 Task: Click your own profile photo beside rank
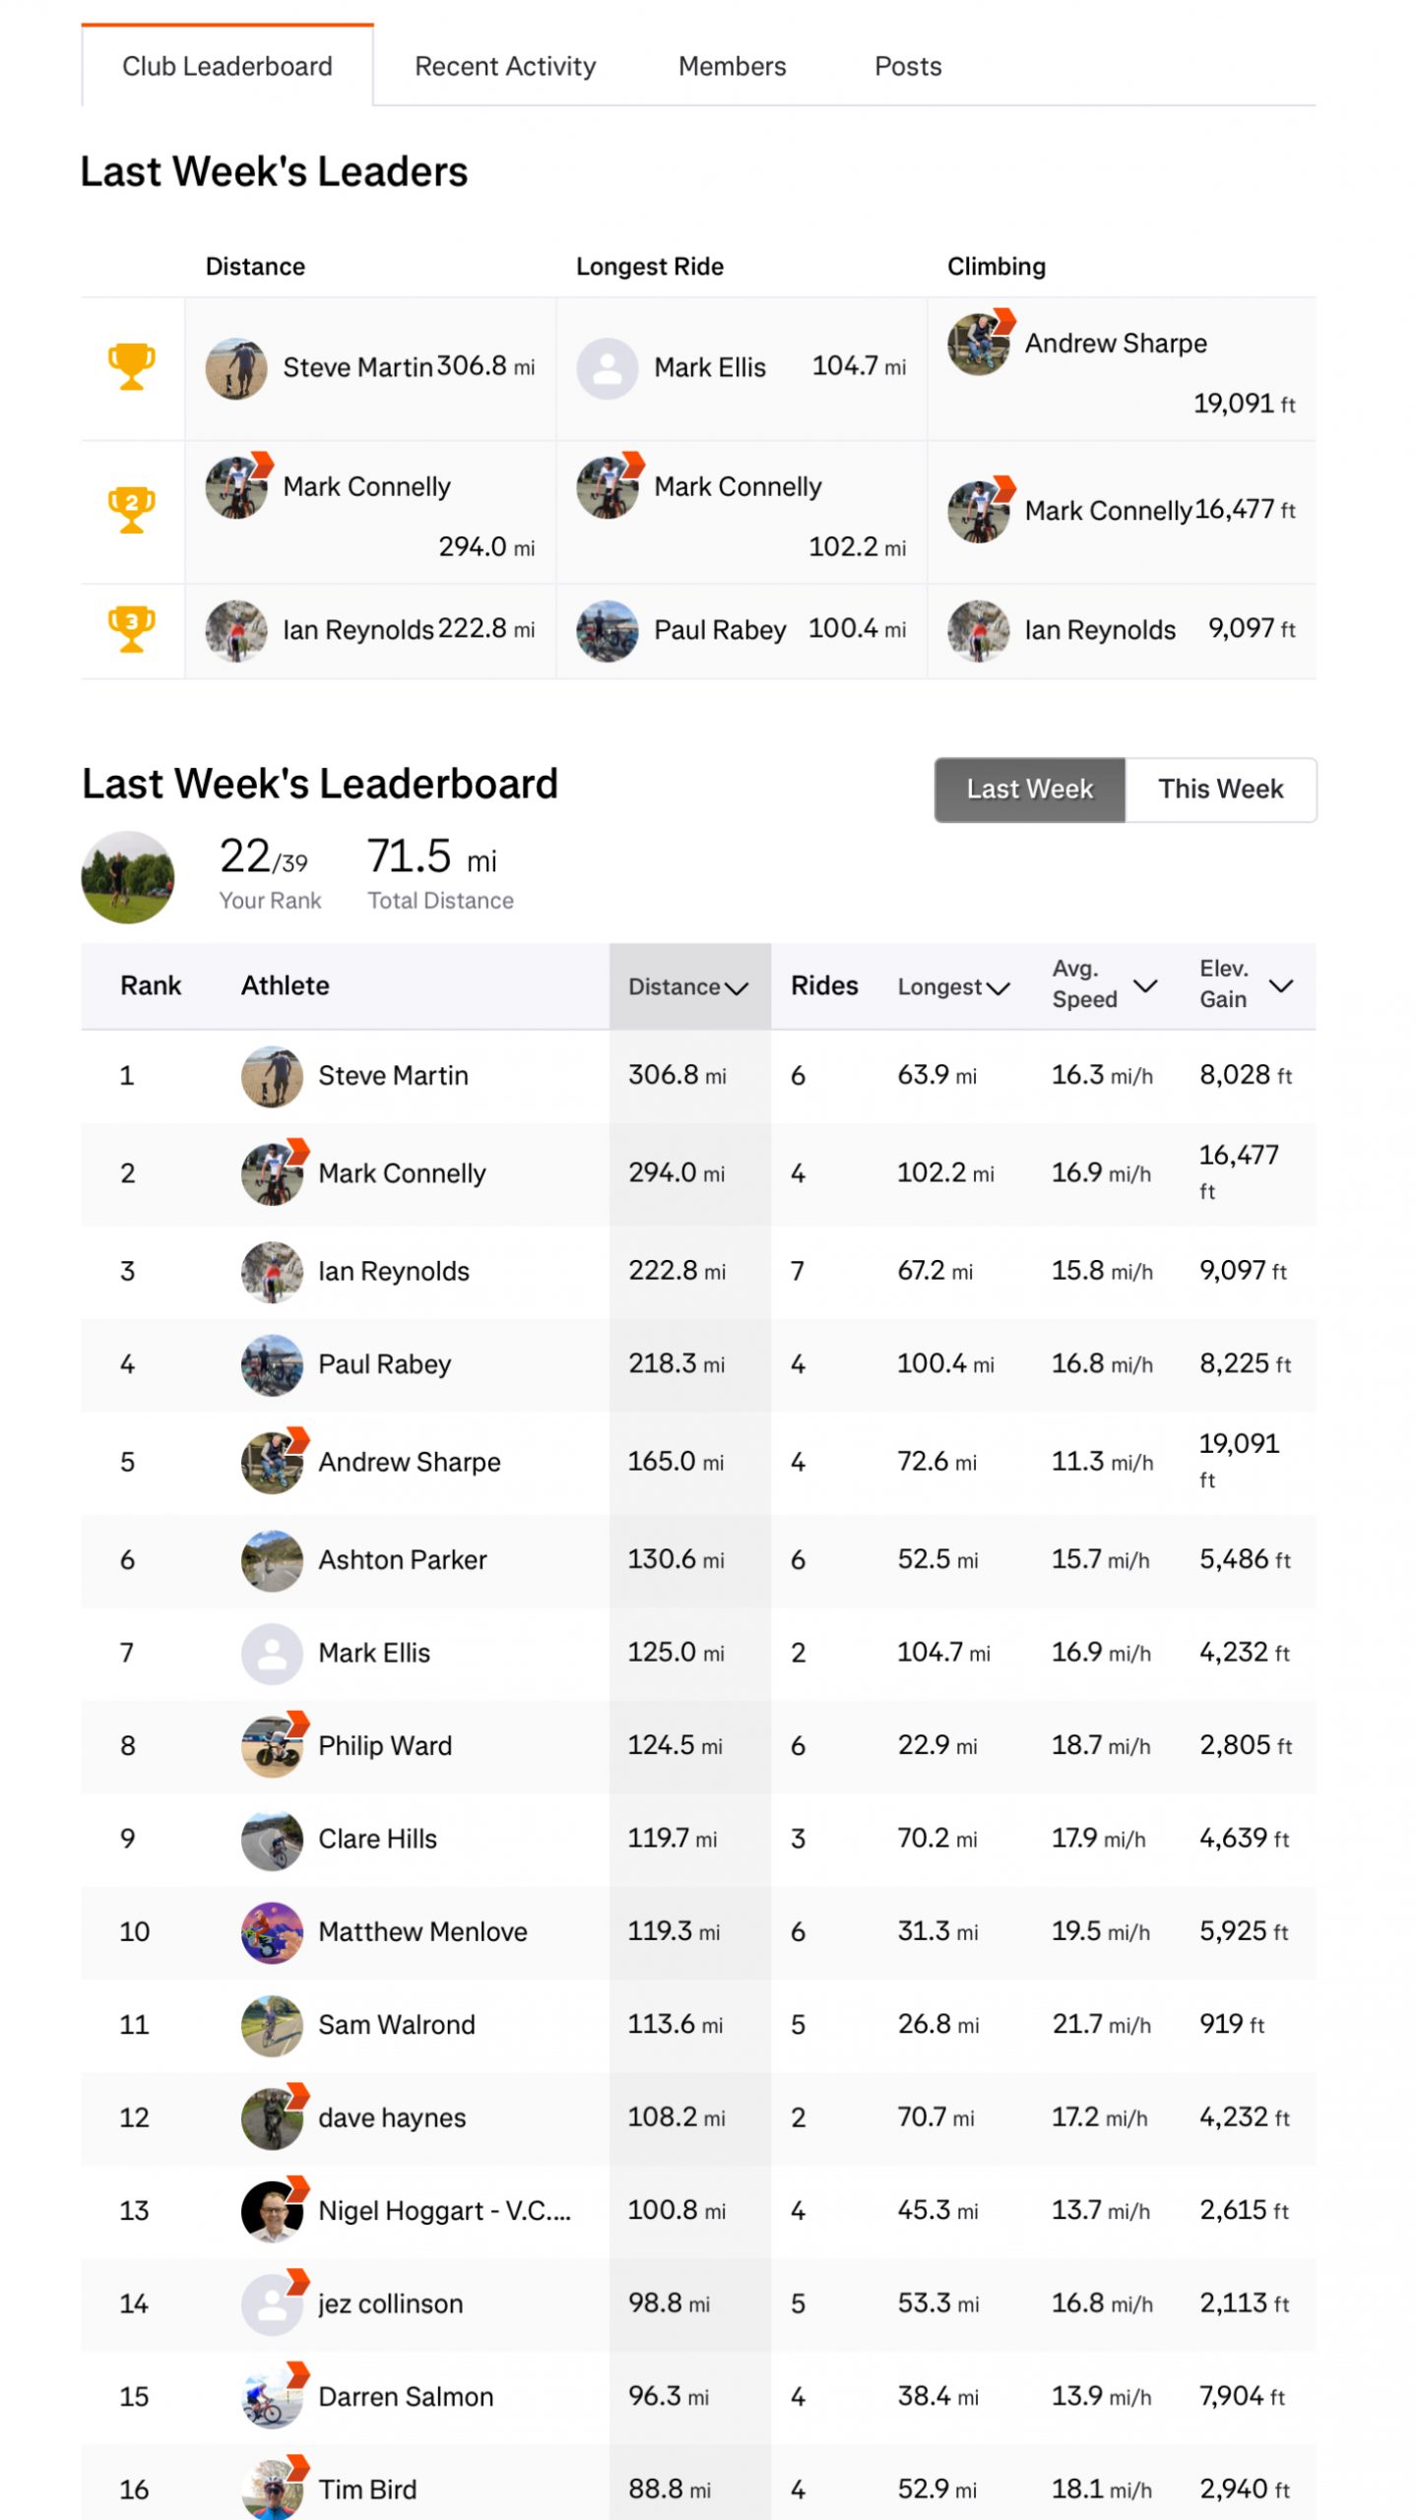tap(127, 876)
